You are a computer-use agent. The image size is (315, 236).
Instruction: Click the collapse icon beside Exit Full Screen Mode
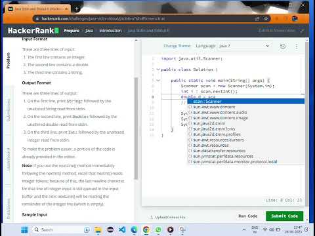[x=302, y=31]
